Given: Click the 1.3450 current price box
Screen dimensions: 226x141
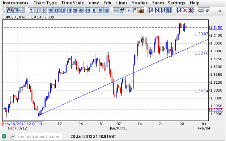Looking at the screenshot, I should point(216,28).
